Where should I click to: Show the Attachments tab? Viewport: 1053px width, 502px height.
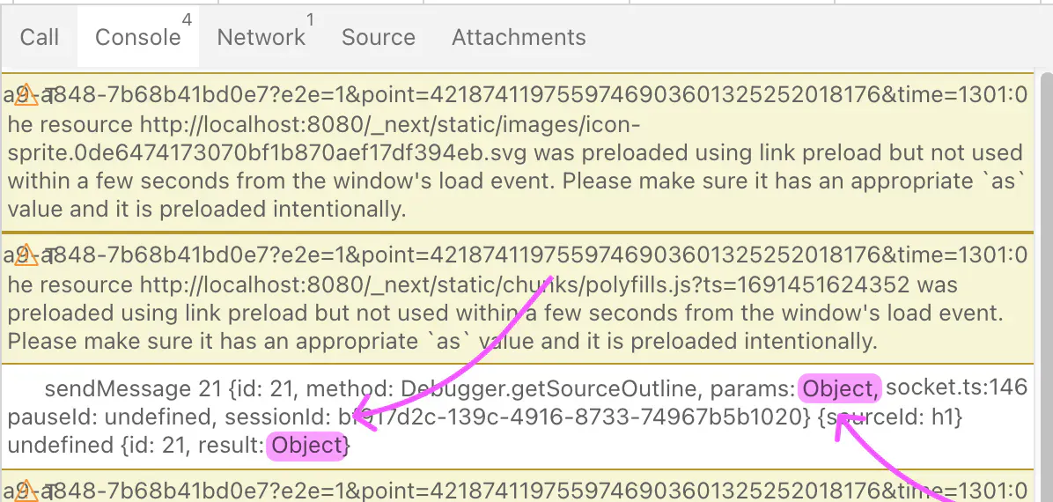519,37
